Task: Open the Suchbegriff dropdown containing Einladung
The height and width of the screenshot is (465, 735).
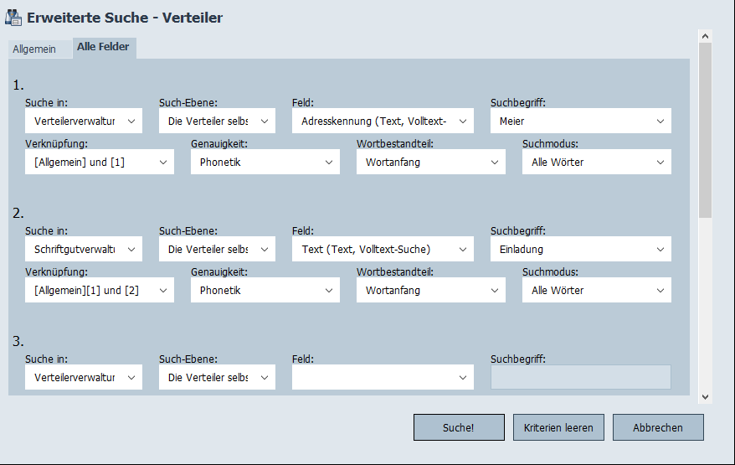Action: point(580,250)
